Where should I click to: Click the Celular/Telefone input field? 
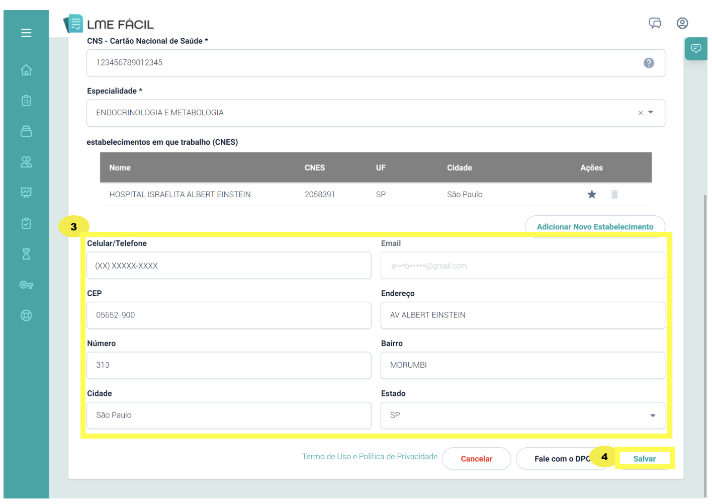(229, 266)
